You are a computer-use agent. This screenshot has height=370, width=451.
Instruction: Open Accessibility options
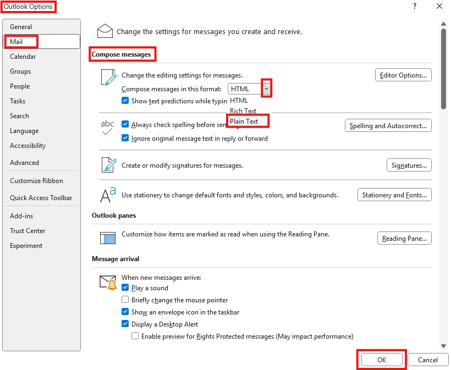click(x=41, y=146)
